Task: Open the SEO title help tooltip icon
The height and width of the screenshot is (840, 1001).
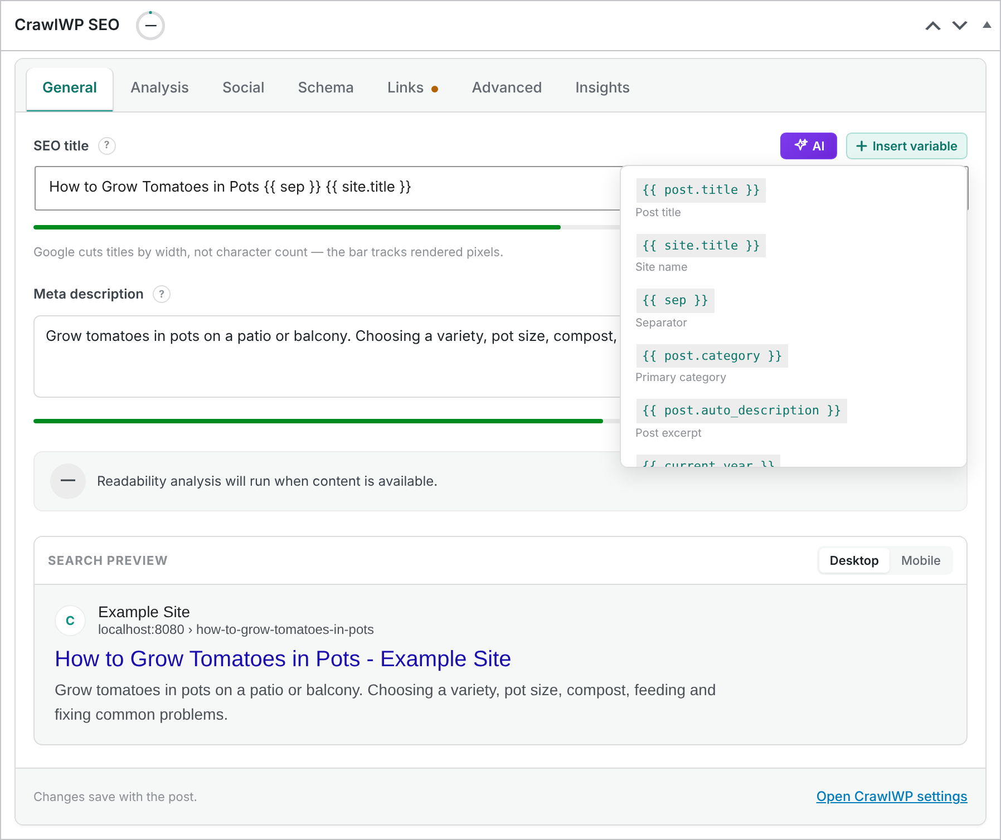Action: 107,146
